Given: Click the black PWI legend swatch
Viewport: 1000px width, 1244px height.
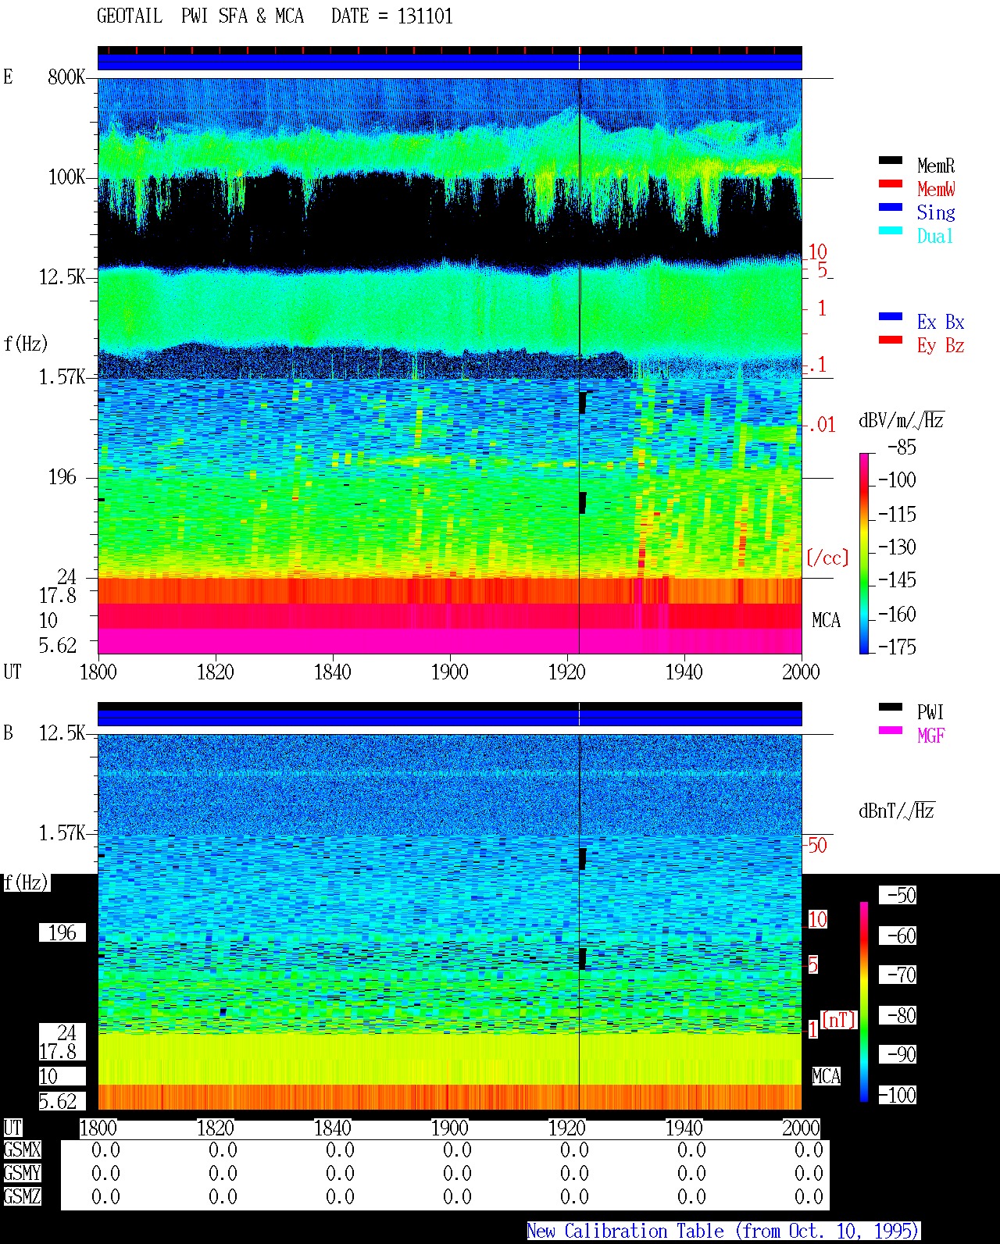Looking at the screenshot, I should tap(891, 708).
